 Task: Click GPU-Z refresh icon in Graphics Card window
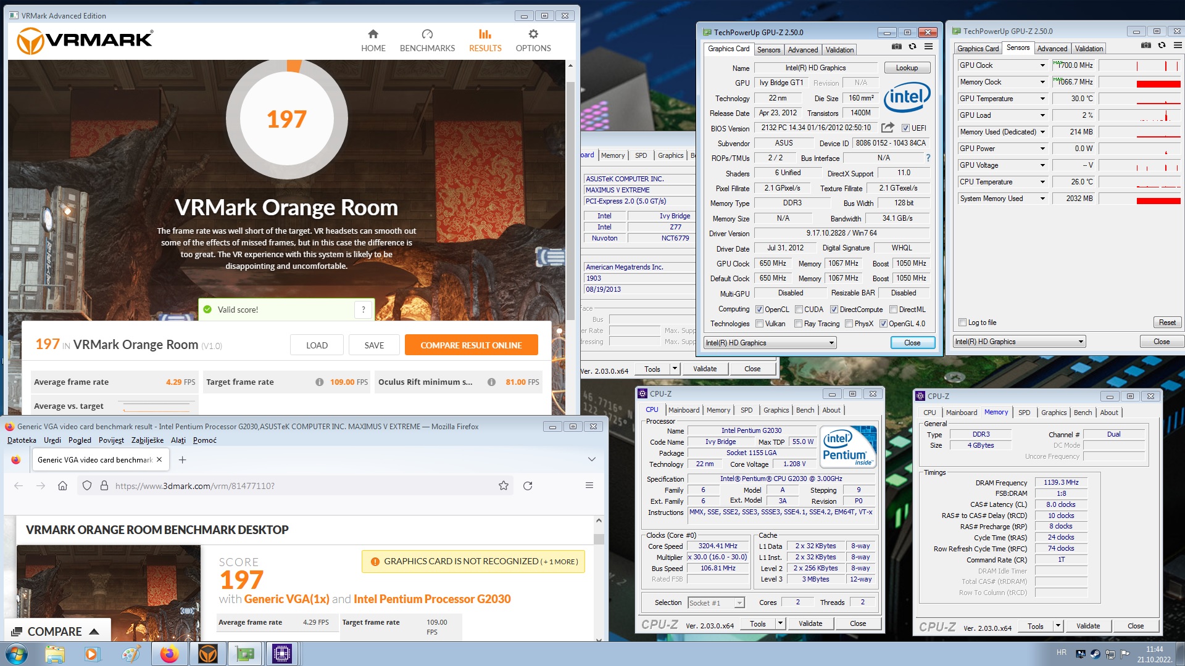[x=912, y=47]
